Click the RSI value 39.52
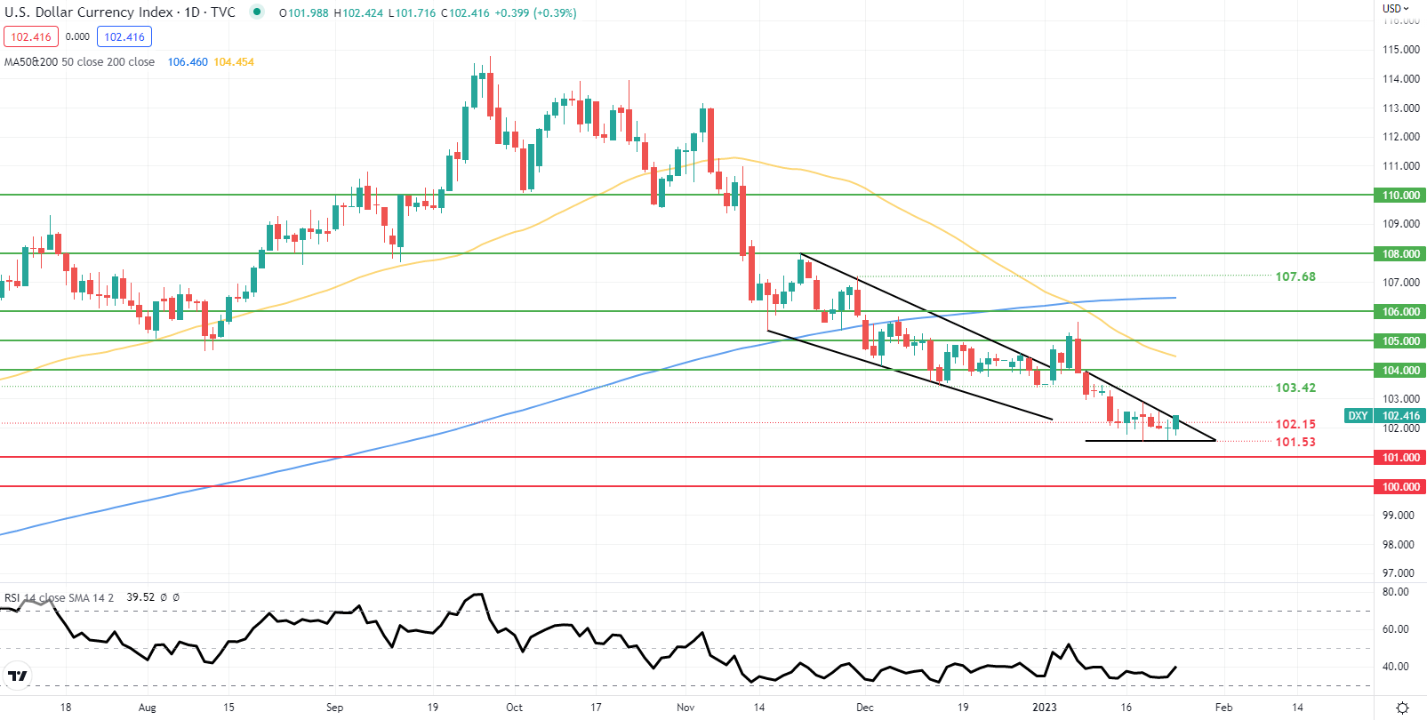This screenshot has width=1427, height=720. (140, 597)
